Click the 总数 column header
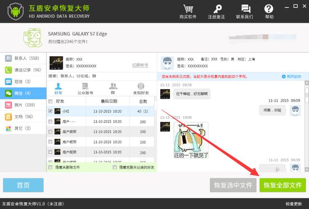Image resolution: width=309 pixels, height=209 pixels. pyautogui.click(x=143, y=101)
